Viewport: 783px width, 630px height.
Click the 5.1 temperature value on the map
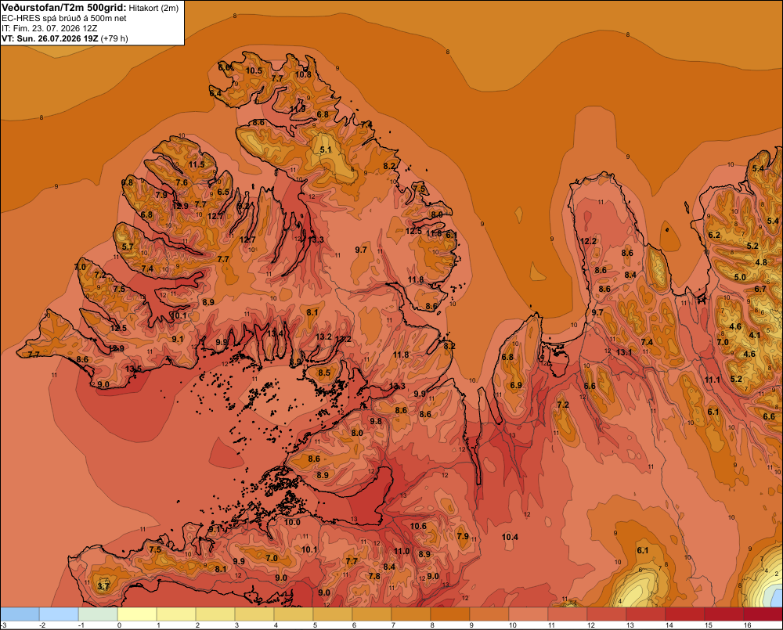(x=326, y=149)
